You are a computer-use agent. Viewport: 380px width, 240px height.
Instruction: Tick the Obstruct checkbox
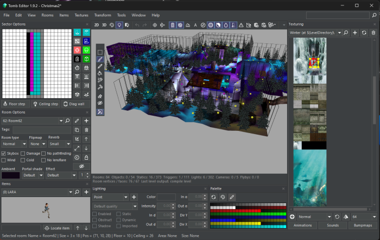pyautogui.click(x=94, y=220)
